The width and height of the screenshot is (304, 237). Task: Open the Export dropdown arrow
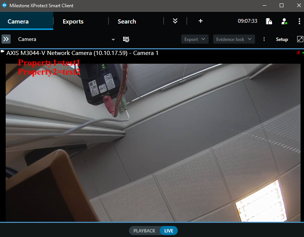[204, 39]
